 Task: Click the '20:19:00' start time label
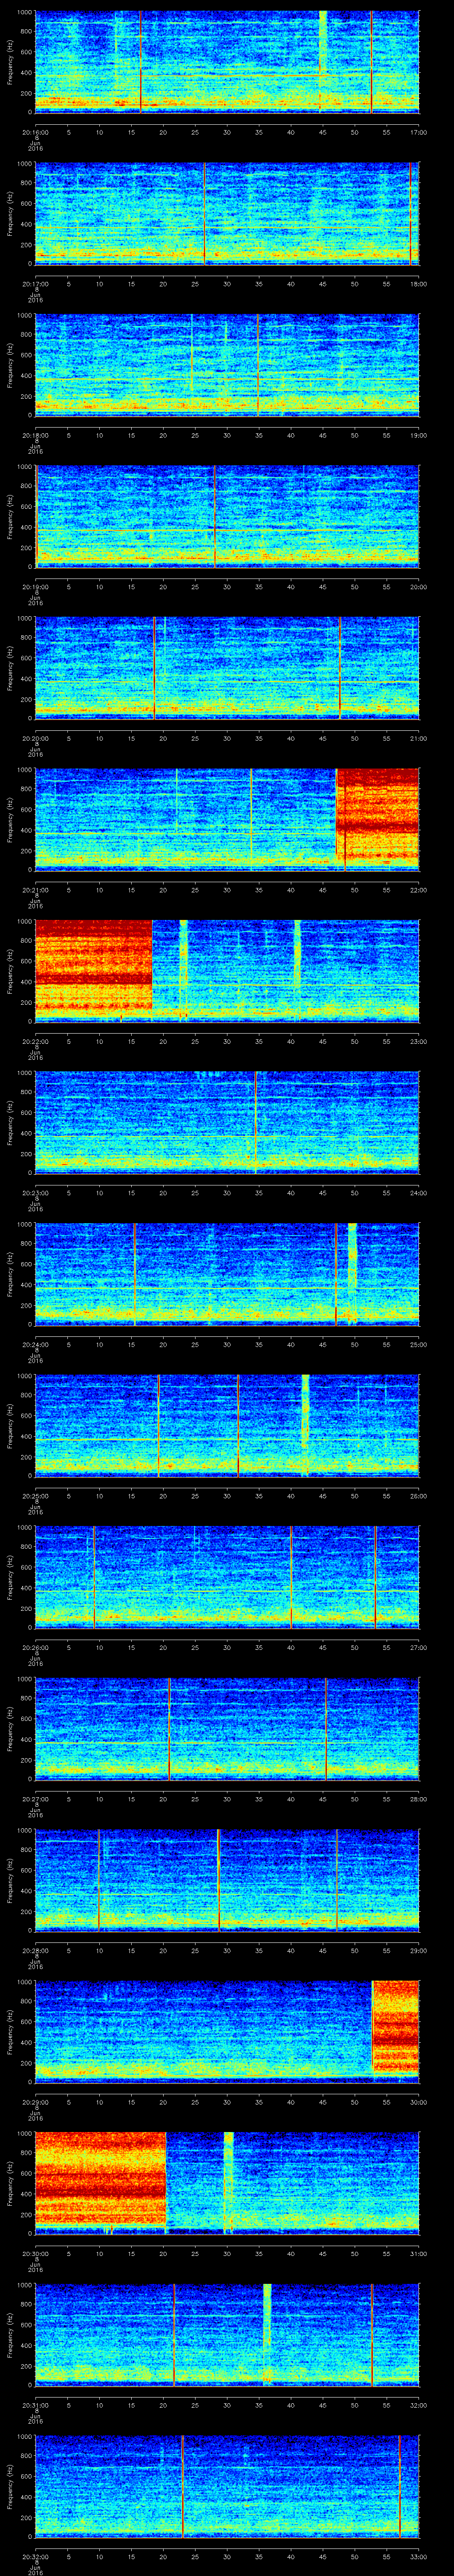(x=35, y=586)
